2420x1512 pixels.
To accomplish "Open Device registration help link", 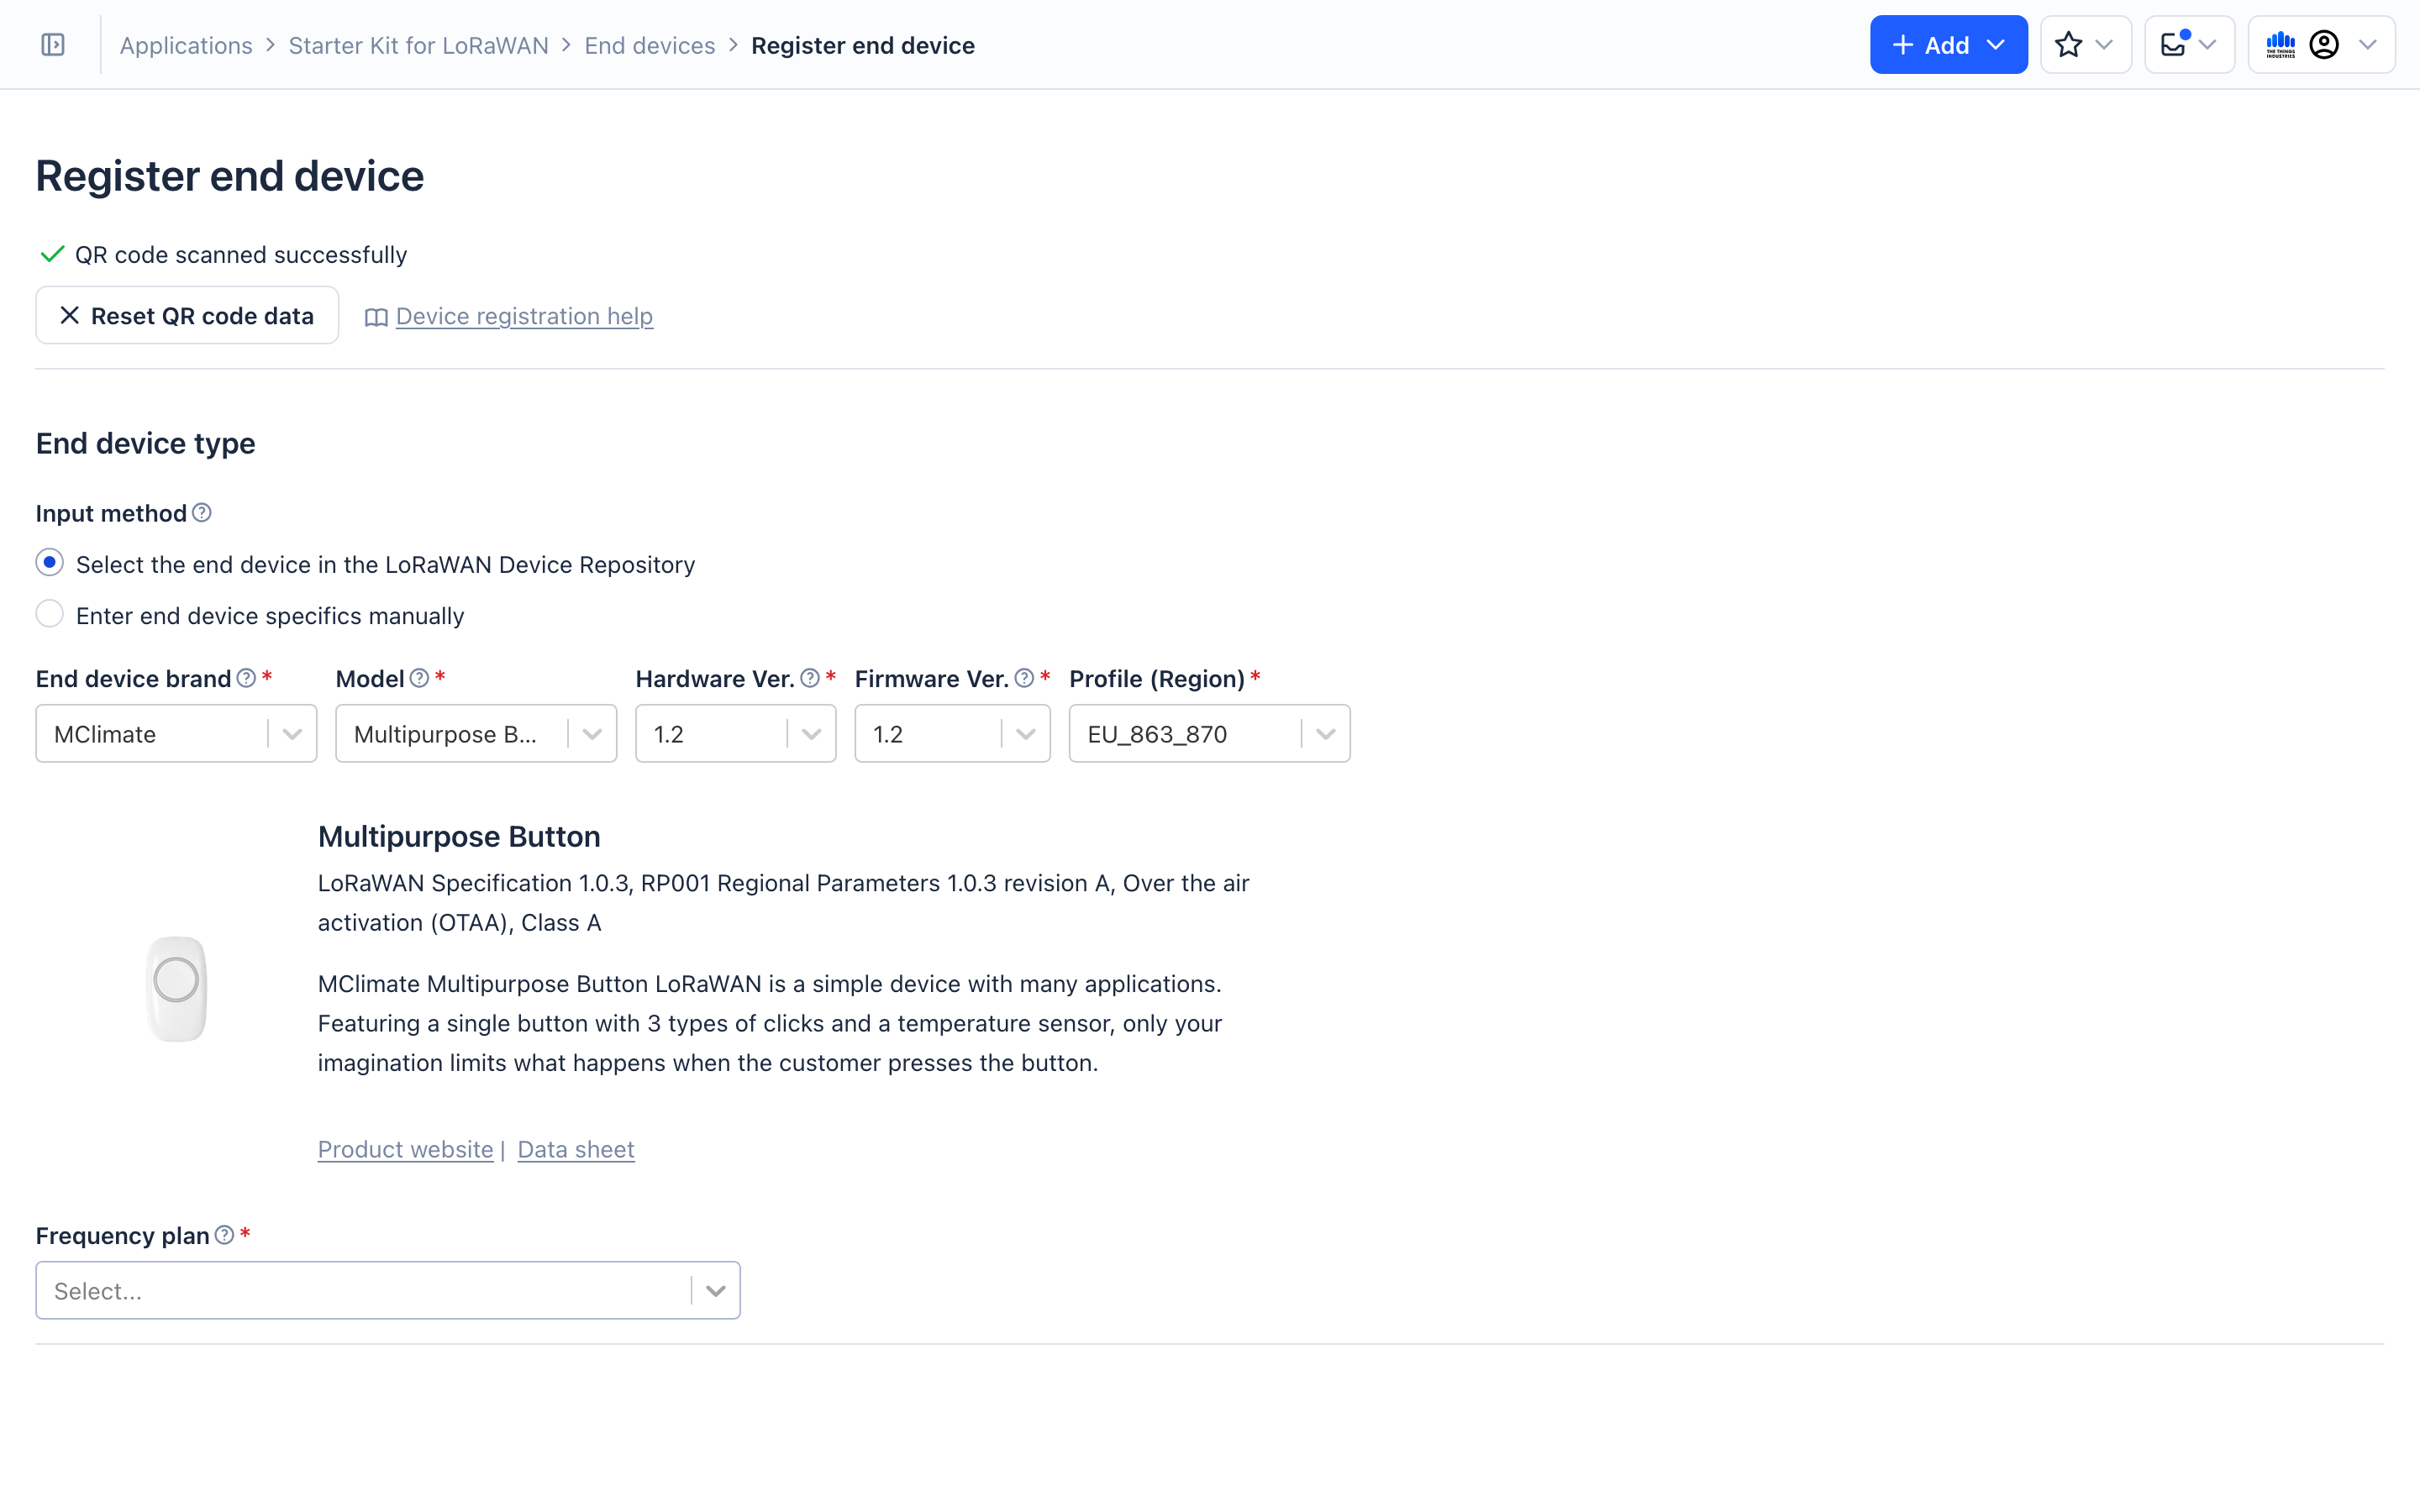I will coord(524,316).
